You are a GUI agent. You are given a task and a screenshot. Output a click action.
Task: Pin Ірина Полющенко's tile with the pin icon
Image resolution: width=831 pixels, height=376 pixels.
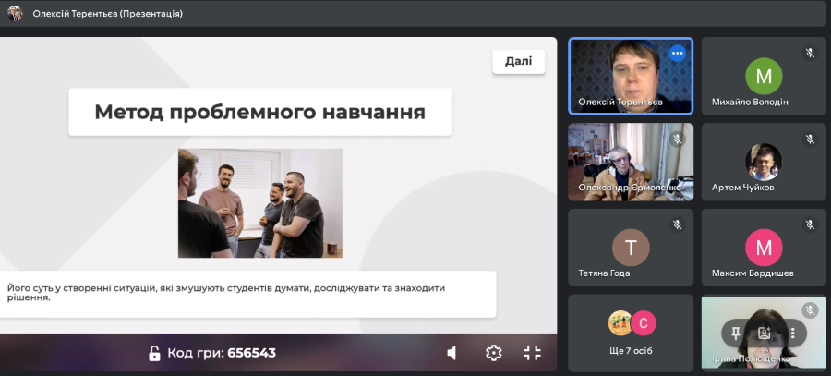click(x=735, y=334)
